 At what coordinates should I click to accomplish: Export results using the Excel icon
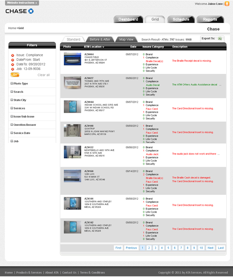pos(220,38)
